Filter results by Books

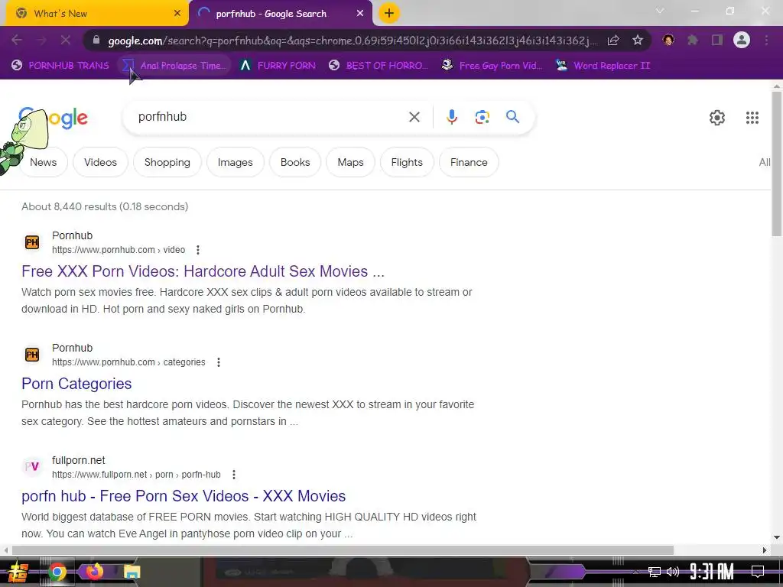pyautogui.click(x=295, y=162)
